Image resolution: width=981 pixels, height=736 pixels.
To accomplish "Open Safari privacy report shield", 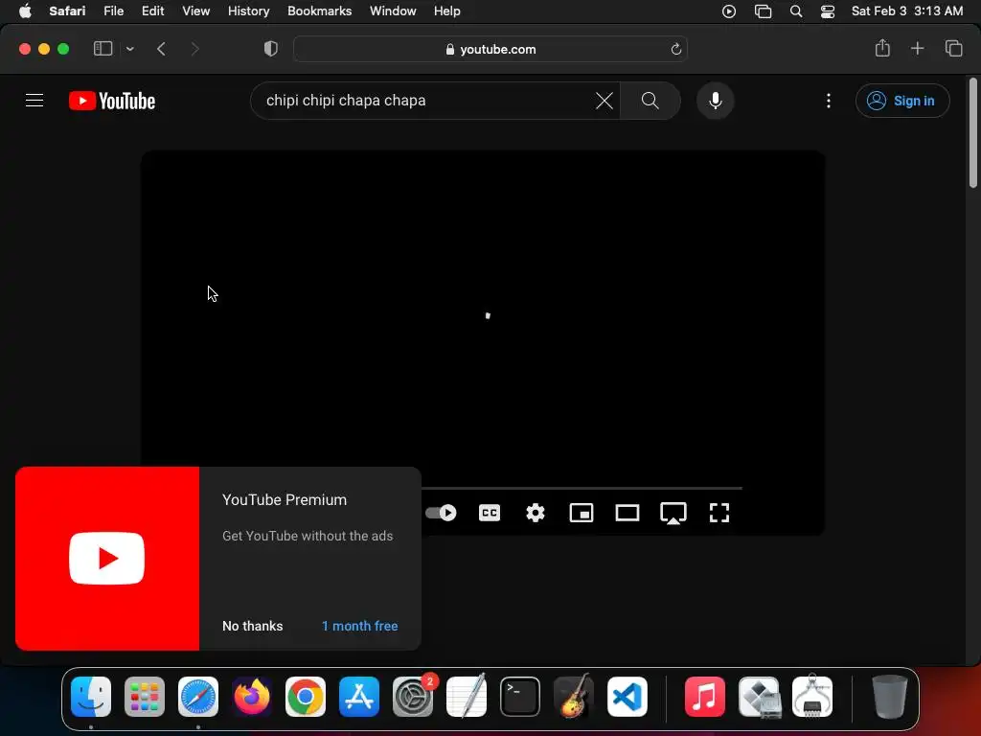I will pos(270,49).
